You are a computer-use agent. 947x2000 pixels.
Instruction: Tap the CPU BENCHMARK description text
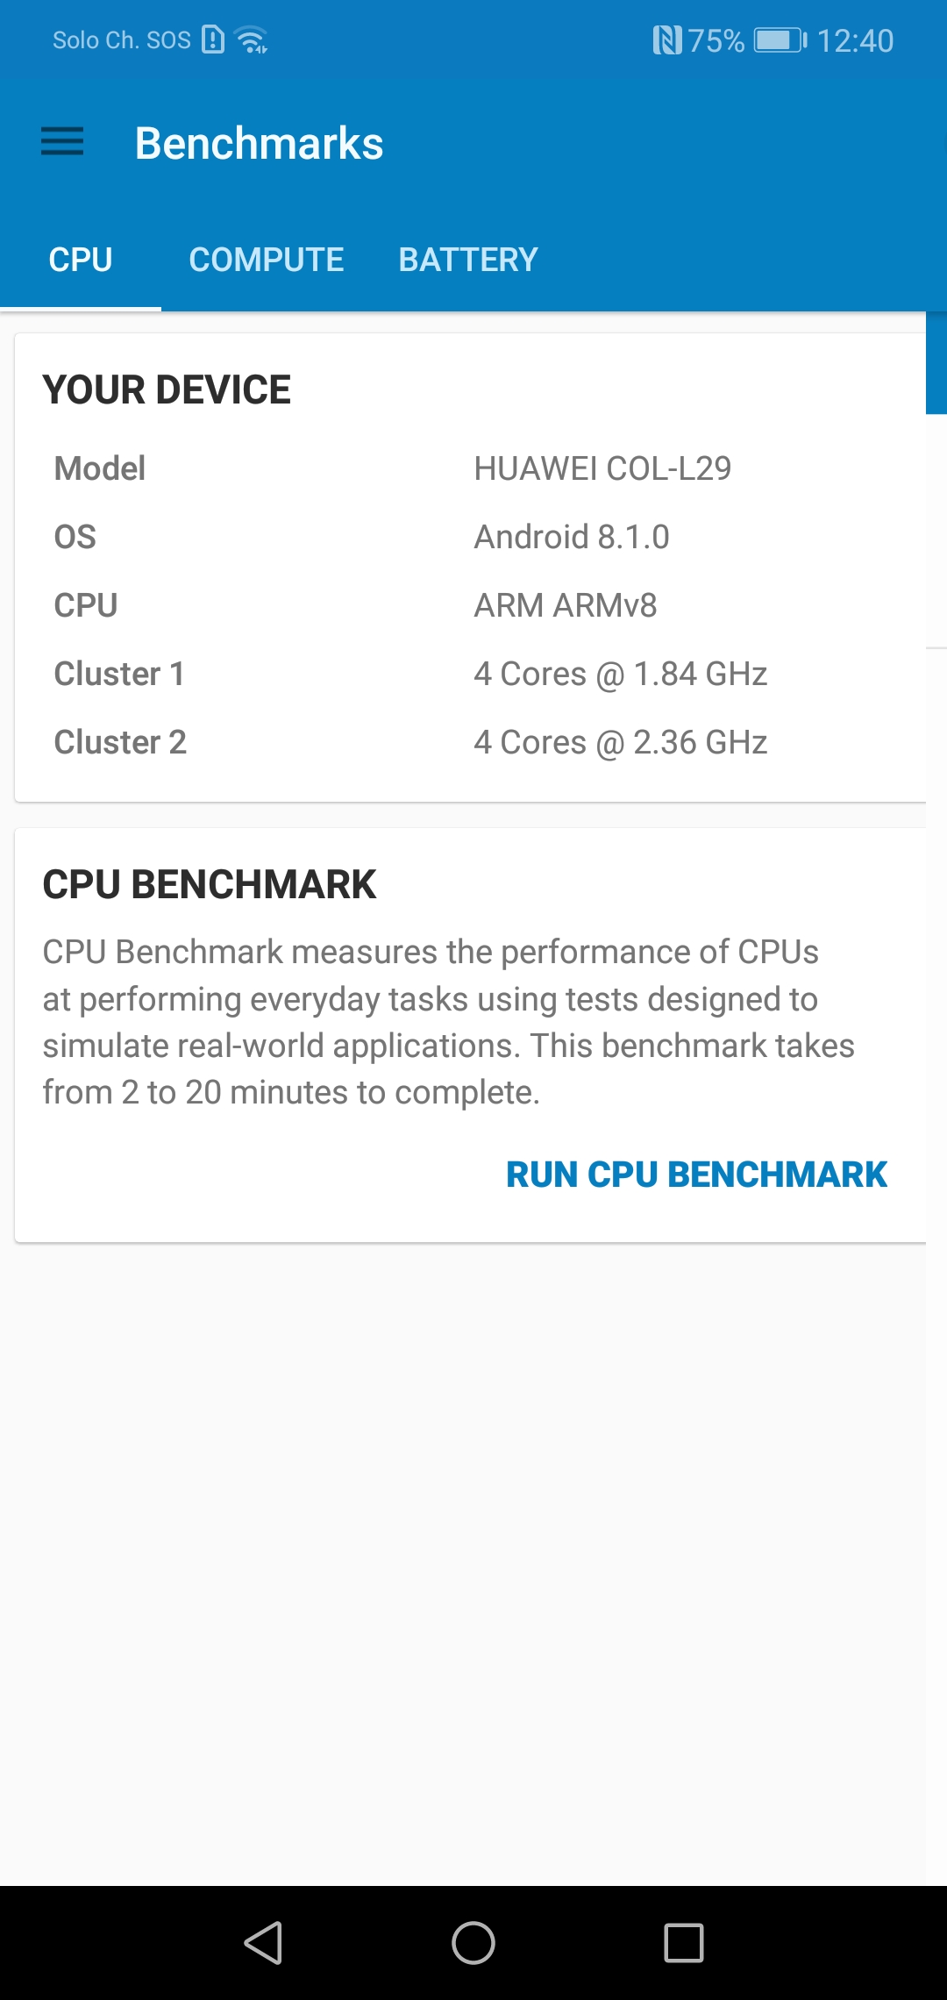(449, 1022)
